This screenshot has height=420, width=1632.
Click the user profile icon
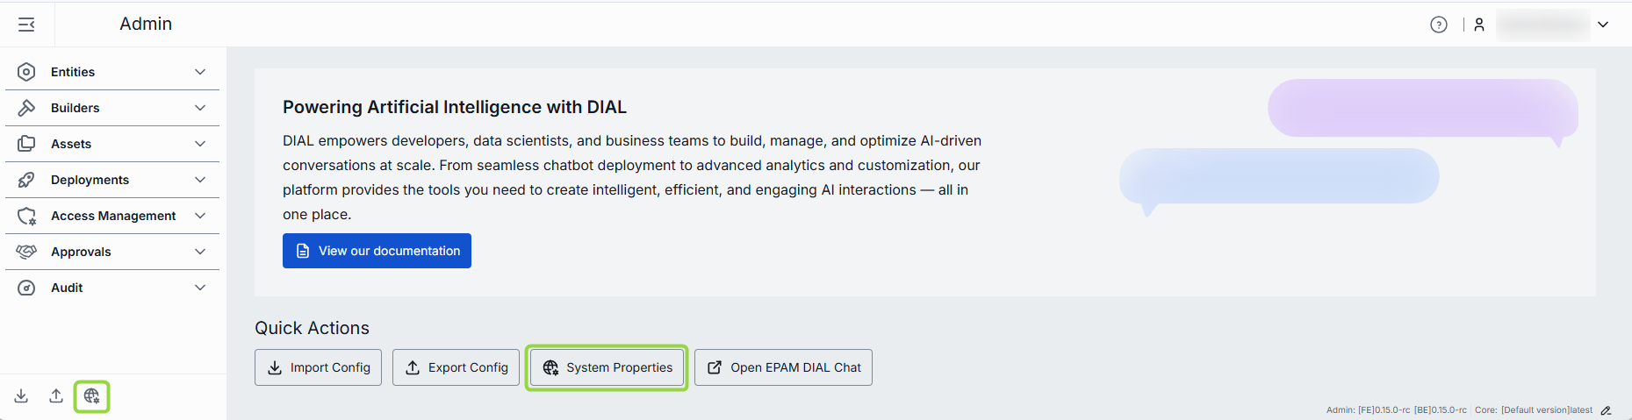click(x=1479, y=25)
